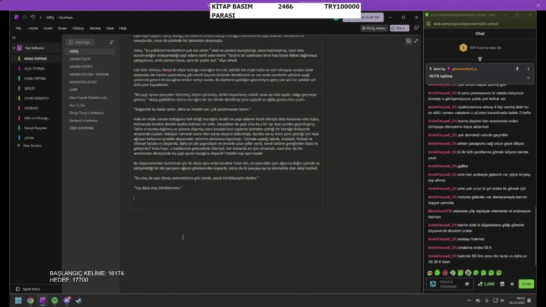Expand the Kick chat leaderboard arrow

click(480, 59)
